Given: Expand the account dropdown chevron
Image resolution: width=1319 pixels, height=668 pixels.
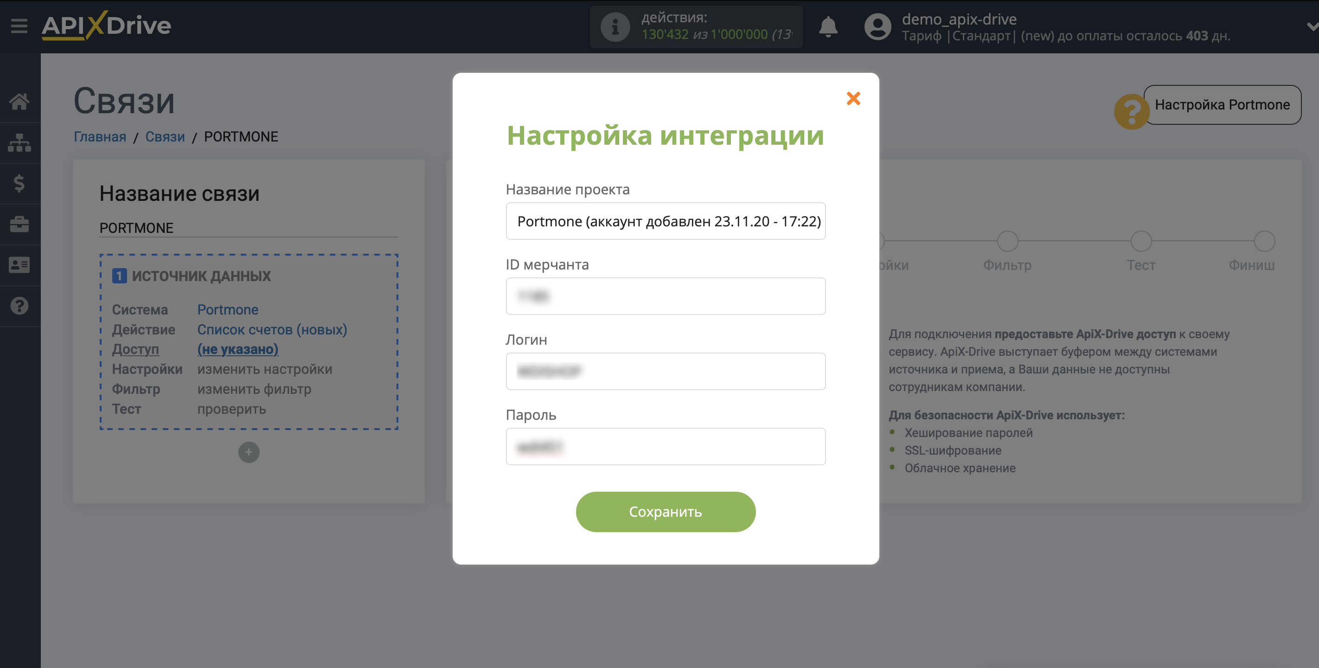Looking at the screenshot, I should point(1312,26).
